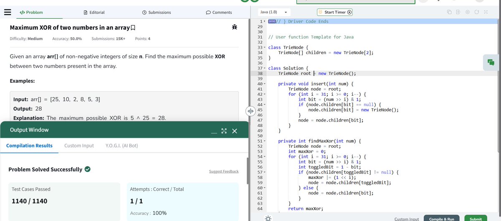Screen dimensions: 501x221
Task: Maximize the Output Window with the expand icon
Action: click(223, 131)
